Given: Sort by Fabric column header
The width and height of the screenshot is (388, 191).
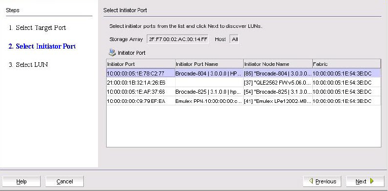Looking at the screenshot, I should coord(347,64).
